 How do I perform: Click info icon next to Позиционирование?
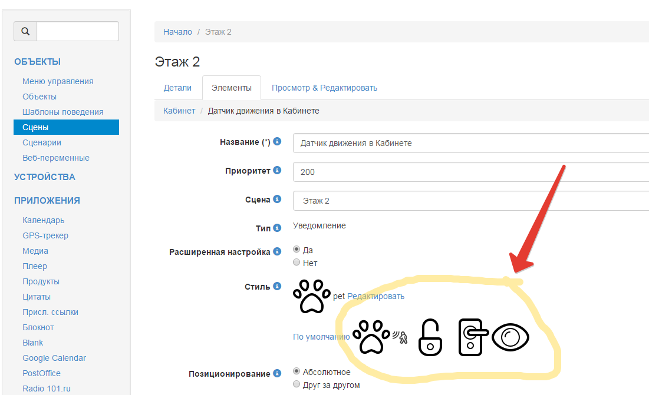point(277,373)
